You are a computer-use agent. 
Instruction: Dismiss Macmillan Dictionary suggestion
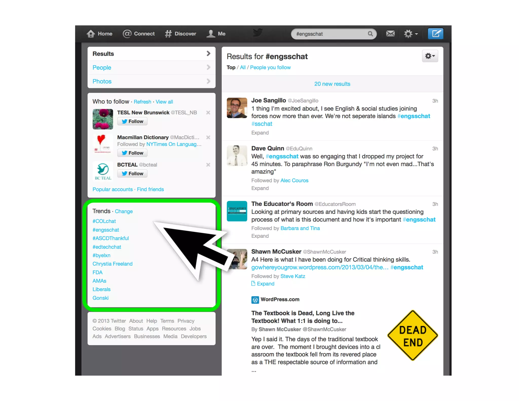208,137
